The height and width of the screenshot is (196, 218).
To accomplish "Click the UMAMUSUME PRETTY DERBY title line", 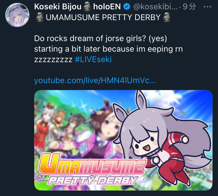I will click(x=103, y=17).
